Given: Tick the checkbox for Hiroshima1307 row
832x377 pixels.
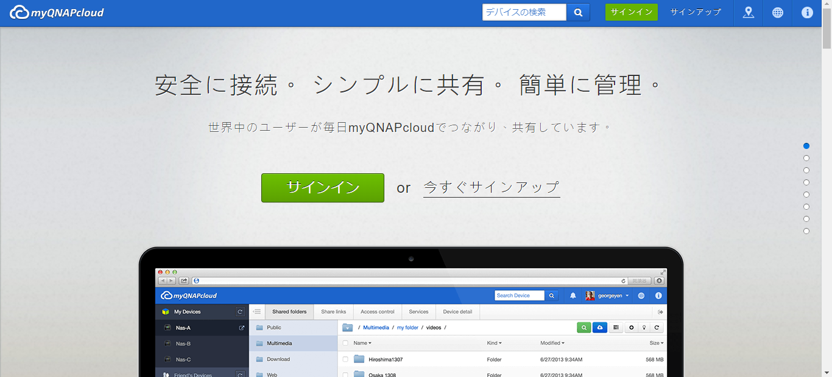Looking at the screenshot, I should pyautogui.click(x=345, y=359).
